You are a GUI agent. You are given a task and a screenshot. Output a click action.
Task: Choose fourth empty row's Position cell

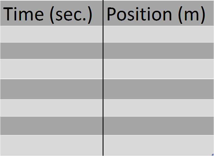tap(158, 89)
